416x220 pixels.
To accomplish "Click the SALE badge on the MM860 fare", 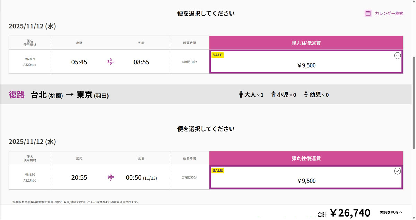I will (x=218, y=170).
